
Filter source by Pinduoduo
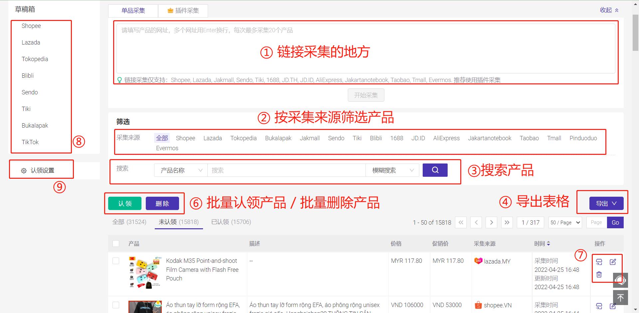tap(583, 138)
